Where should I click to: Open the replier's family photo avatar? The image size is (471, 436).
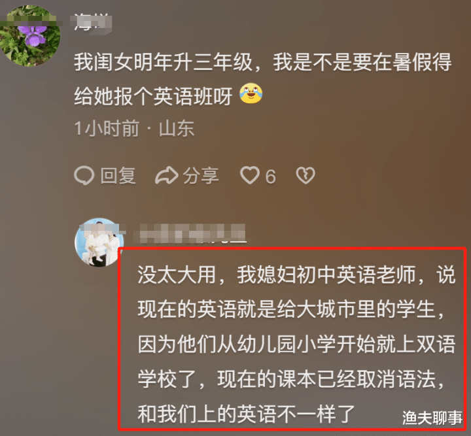tap(99, 243)
